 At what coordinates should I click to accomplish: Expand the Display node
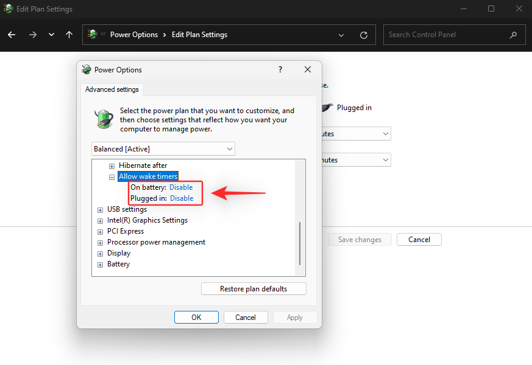(x=100, y=254)
